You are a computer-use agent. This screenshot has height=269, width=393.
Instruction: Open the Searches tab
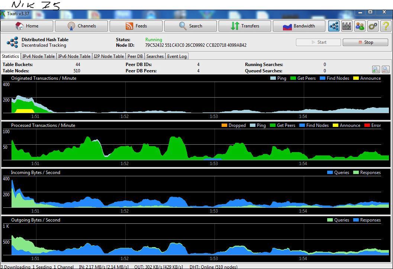(155, 56)
